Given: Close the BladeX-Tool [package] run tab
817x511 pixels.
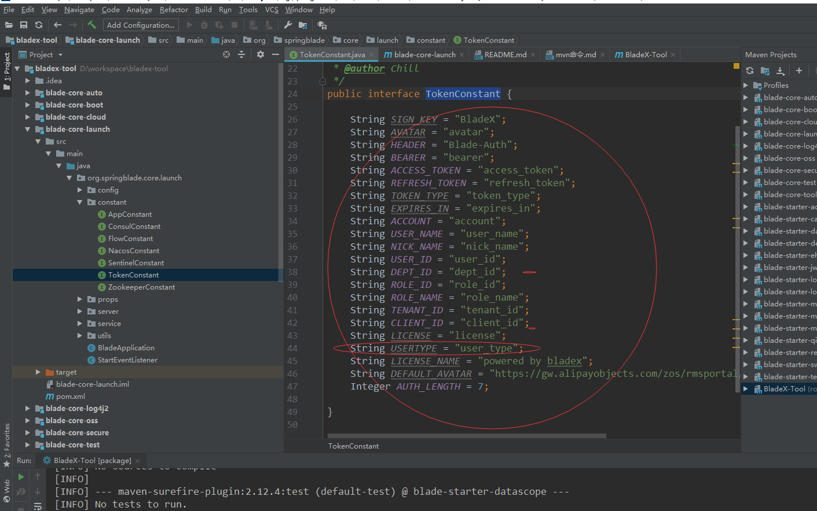Looking at the screenshot, I should coord(137,461).
